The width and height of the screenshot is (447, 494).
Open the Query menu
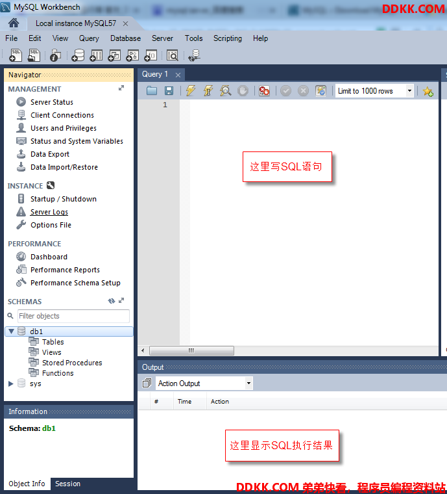tap(89, 38)
